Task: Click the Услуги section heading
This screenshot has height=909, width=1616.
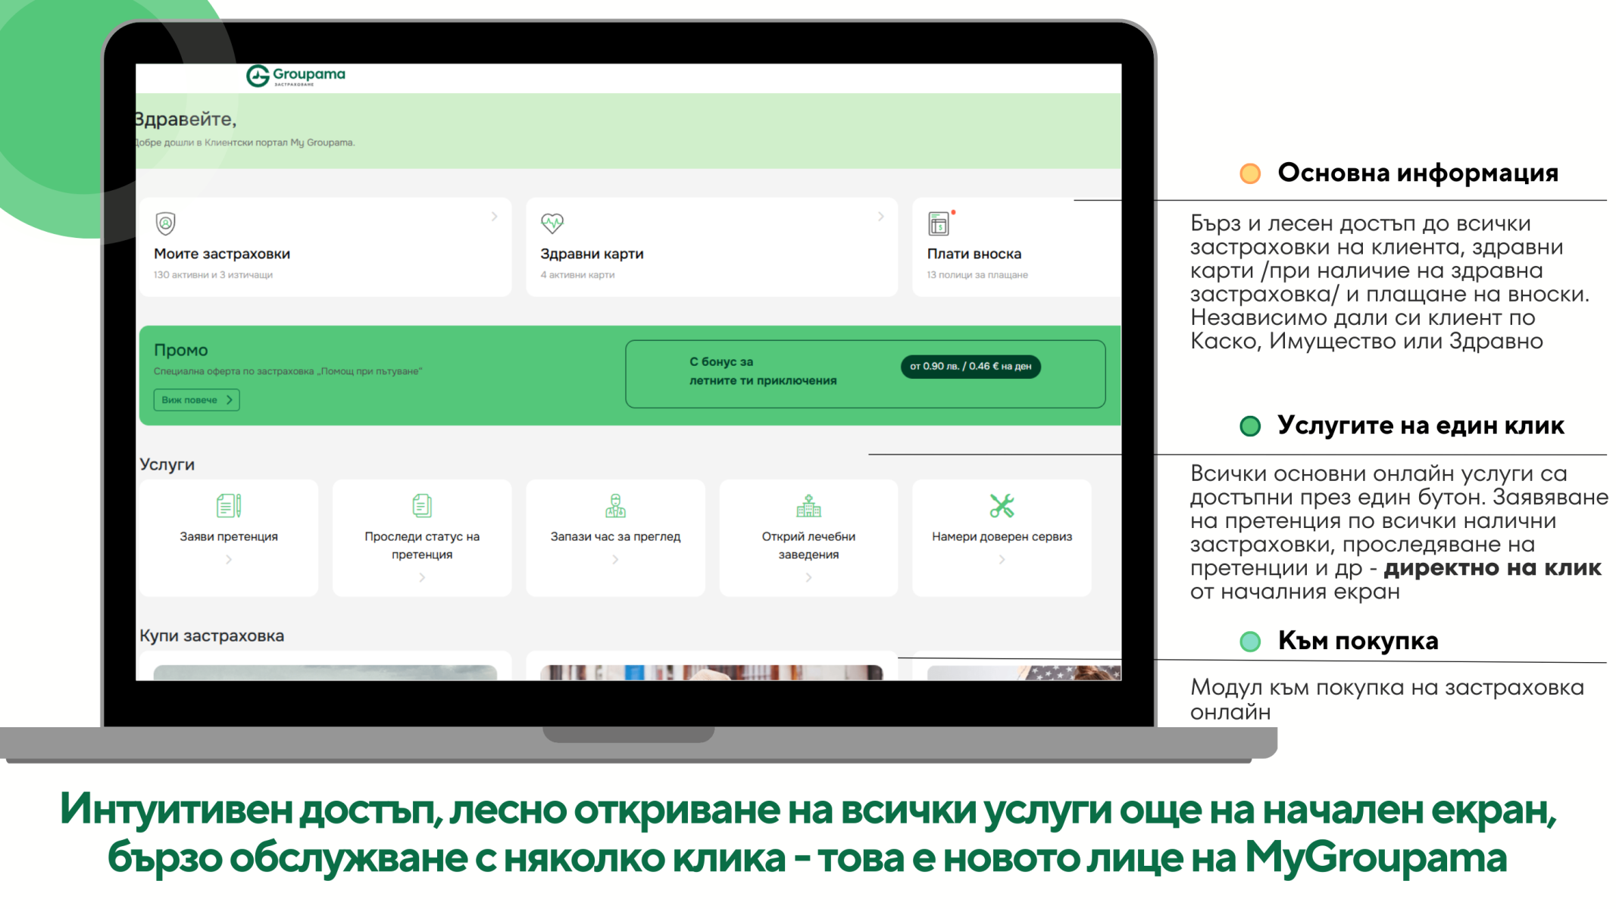Action: [167, 464]
